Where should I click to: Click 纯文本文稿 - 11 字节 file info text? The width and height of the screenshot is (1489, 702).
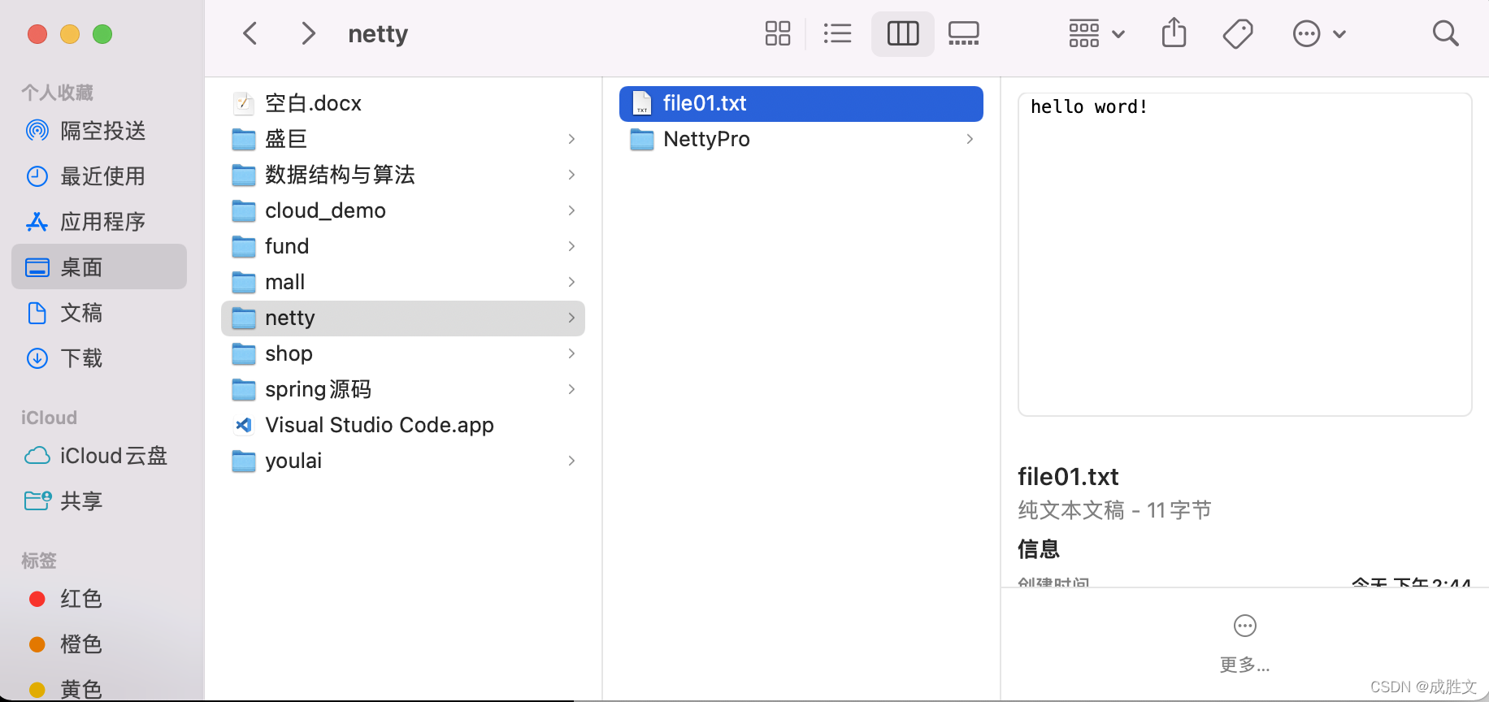[x=1114, y=510]
